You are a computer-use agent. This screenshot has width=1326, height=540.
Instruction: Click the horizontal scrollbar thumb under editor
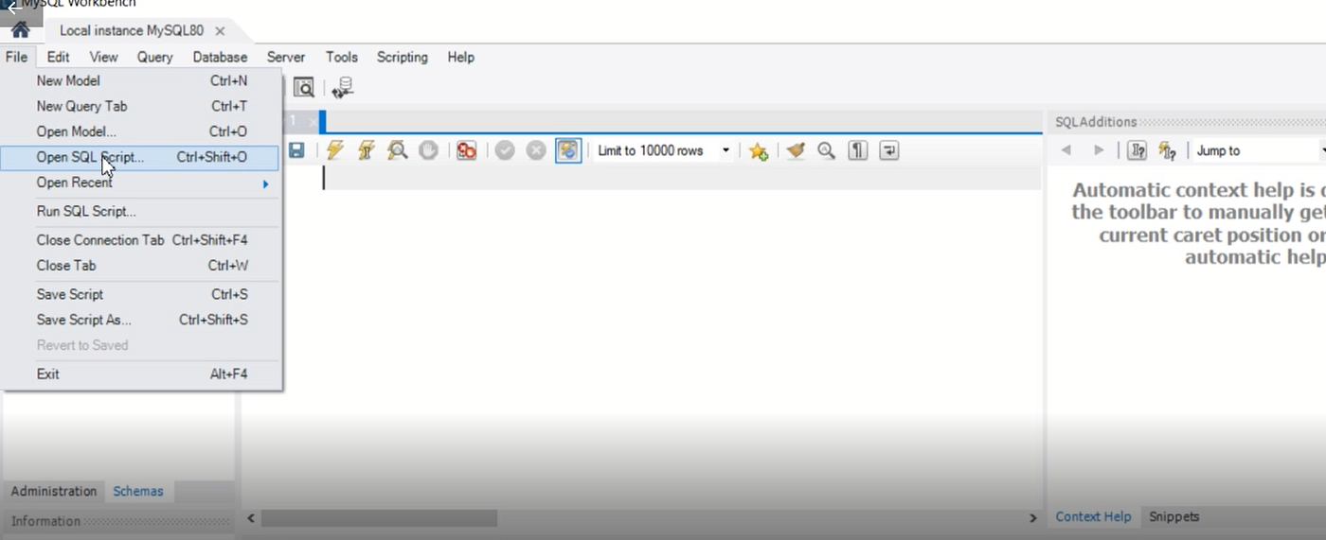pyautogui.click(x=379, y=518)
